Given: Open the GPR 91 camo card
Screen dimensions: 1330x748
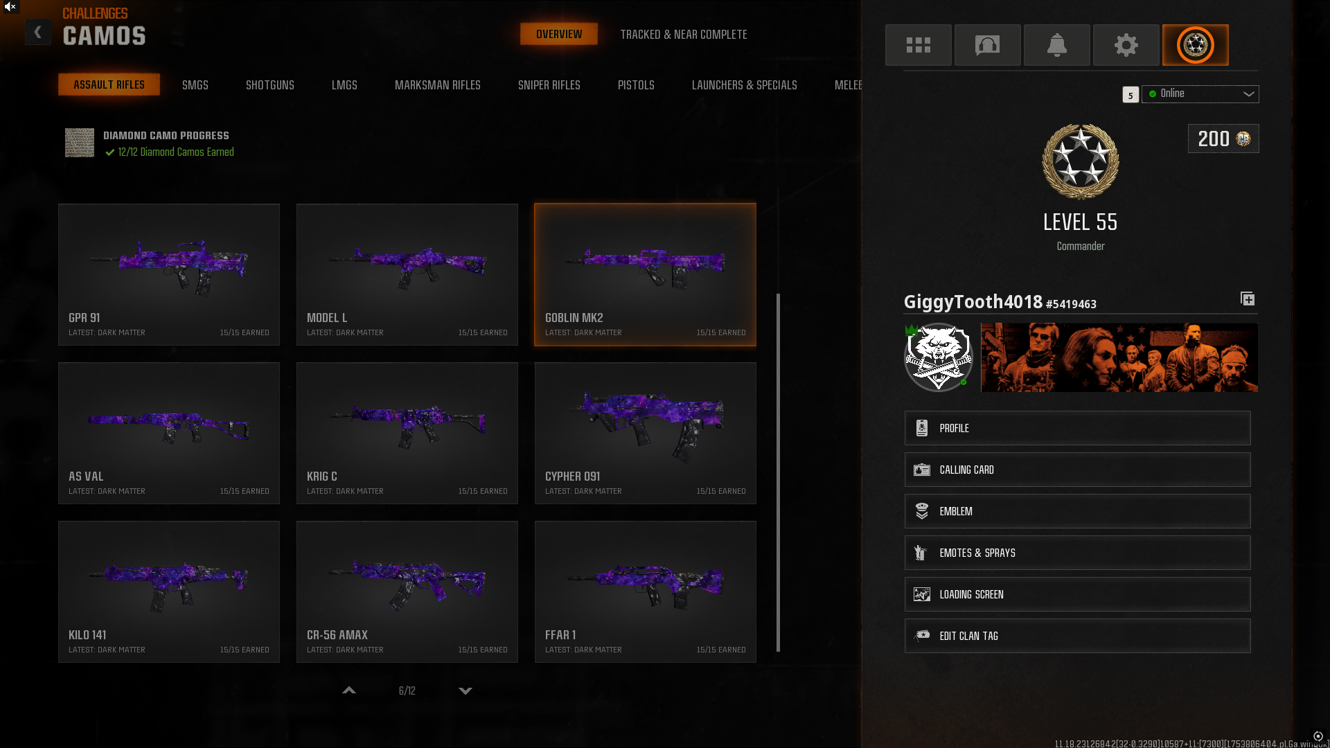Looking at the screenshot, I should [x=169, y=274].
